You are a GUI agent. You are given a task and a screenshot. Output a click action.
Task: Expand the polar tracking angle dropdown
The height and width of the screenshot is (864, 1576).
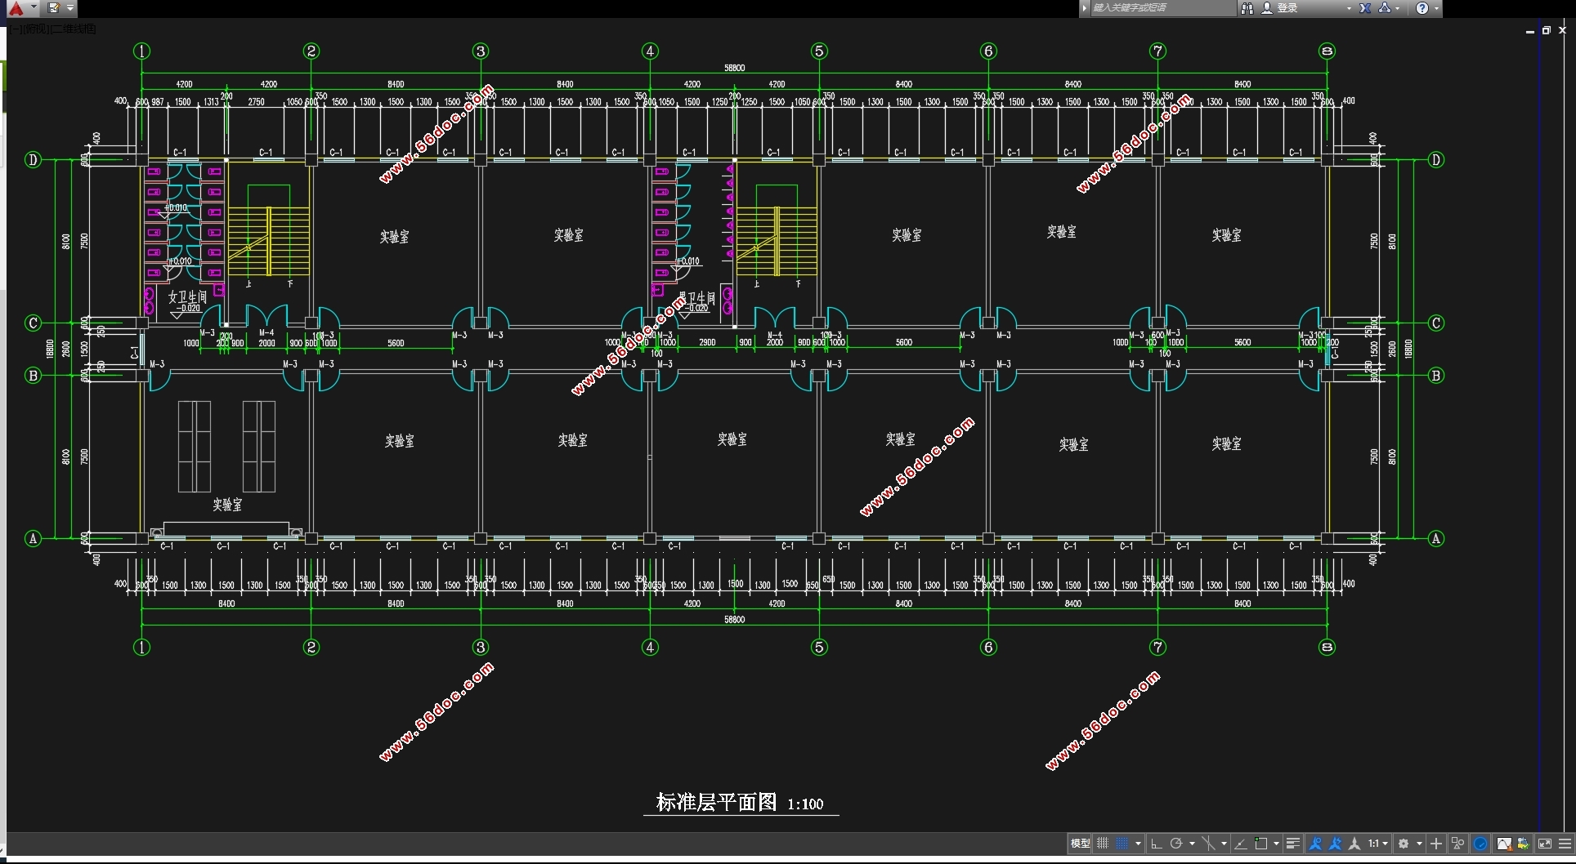click(x=1192, y=844)
